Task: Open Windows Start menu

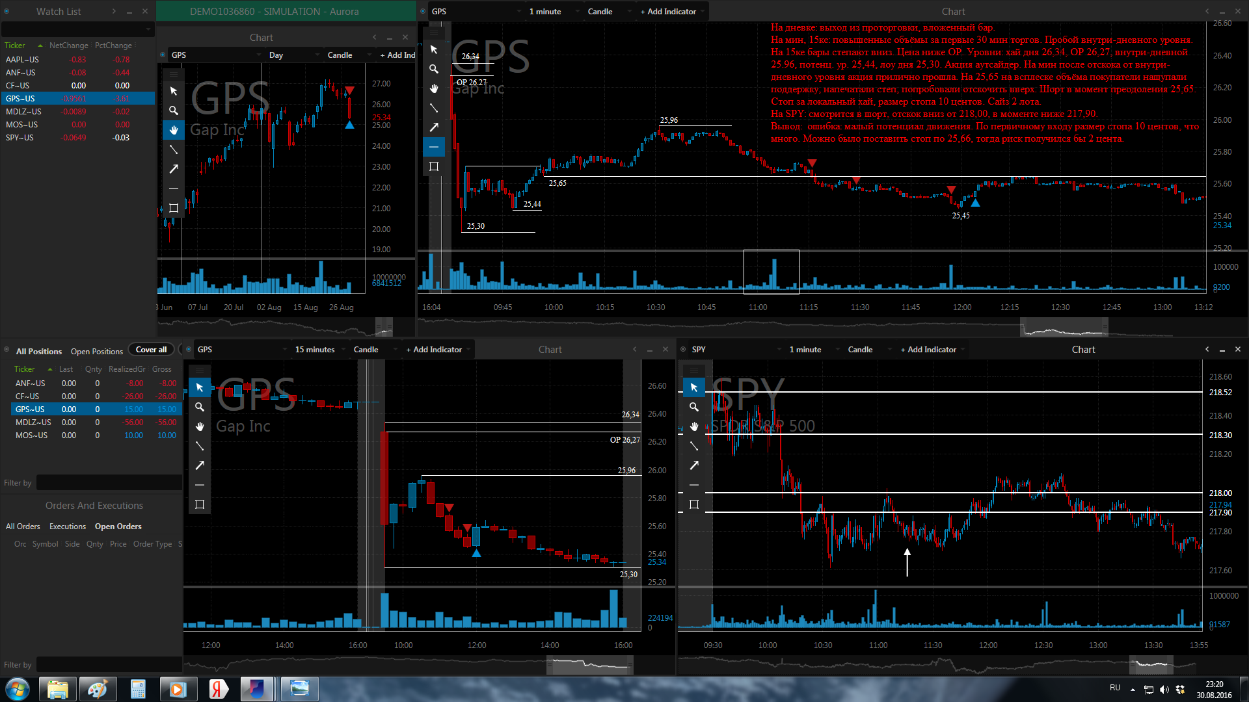Action: pyautogui.click(x=18, y=689)
